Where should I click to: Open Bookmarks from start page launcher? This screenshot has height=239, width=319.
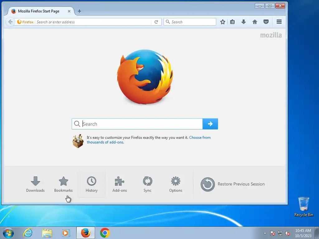click(x=63, y=184)
